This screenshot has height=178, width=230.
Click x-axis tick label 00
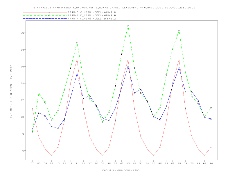[x=33, y=163]
